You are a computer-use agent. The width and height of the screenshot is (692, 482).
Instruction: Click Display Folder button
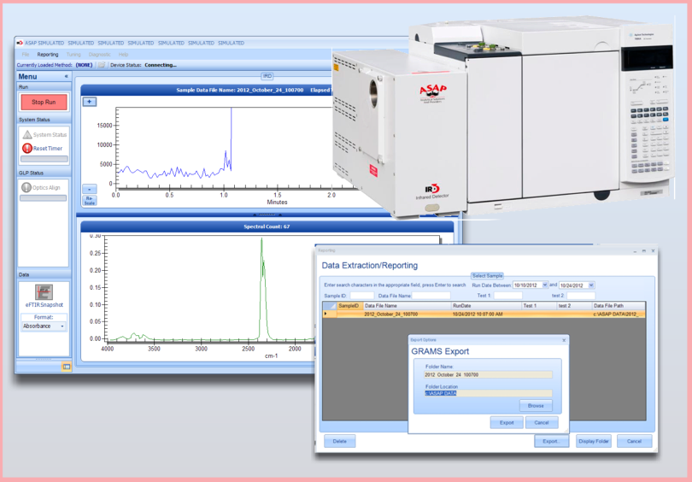tap(594, 441)
